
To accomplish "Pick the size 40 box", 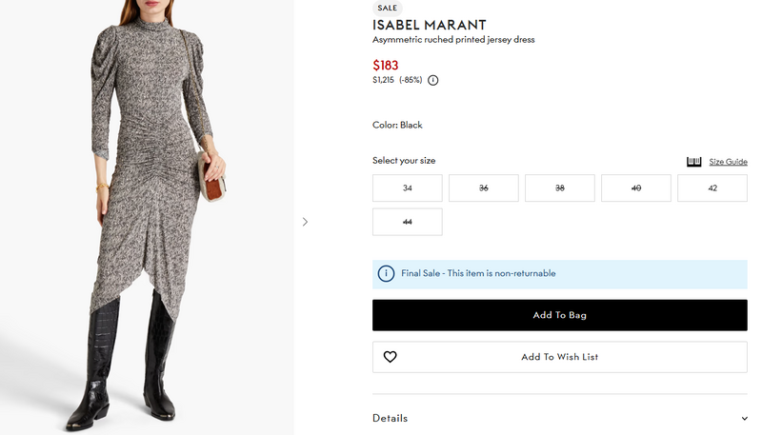I will pos(636,188).
